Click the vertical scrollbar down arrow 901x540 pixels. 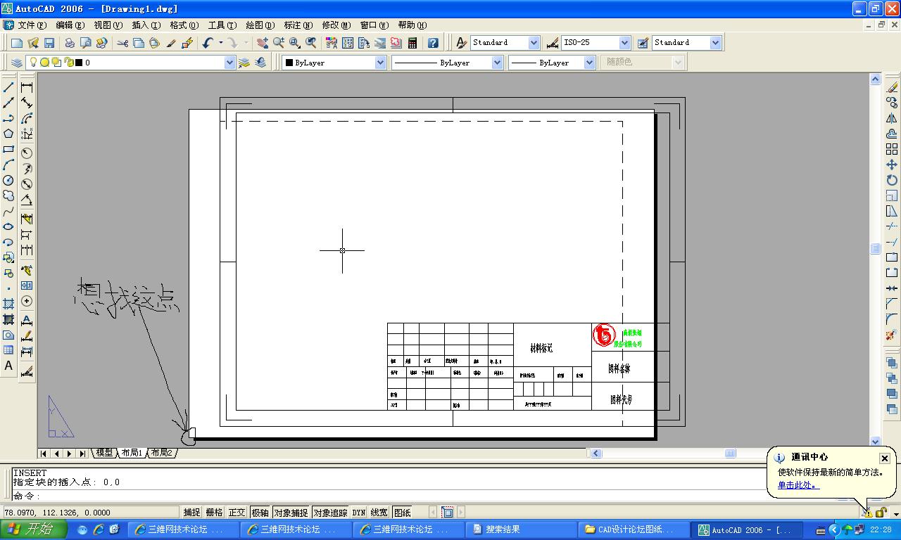point(875,442)
